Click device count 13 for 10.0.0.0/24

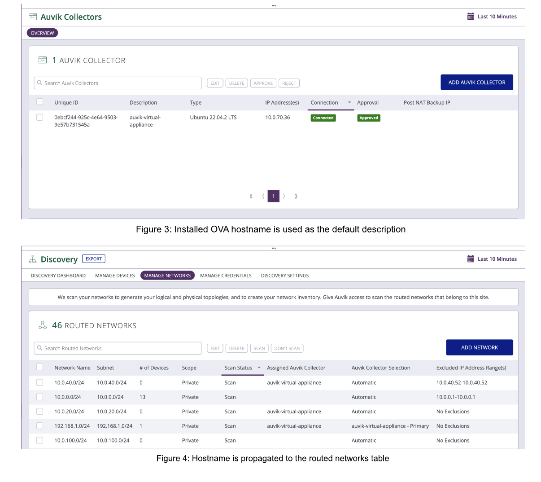click(x=143, y=397)
